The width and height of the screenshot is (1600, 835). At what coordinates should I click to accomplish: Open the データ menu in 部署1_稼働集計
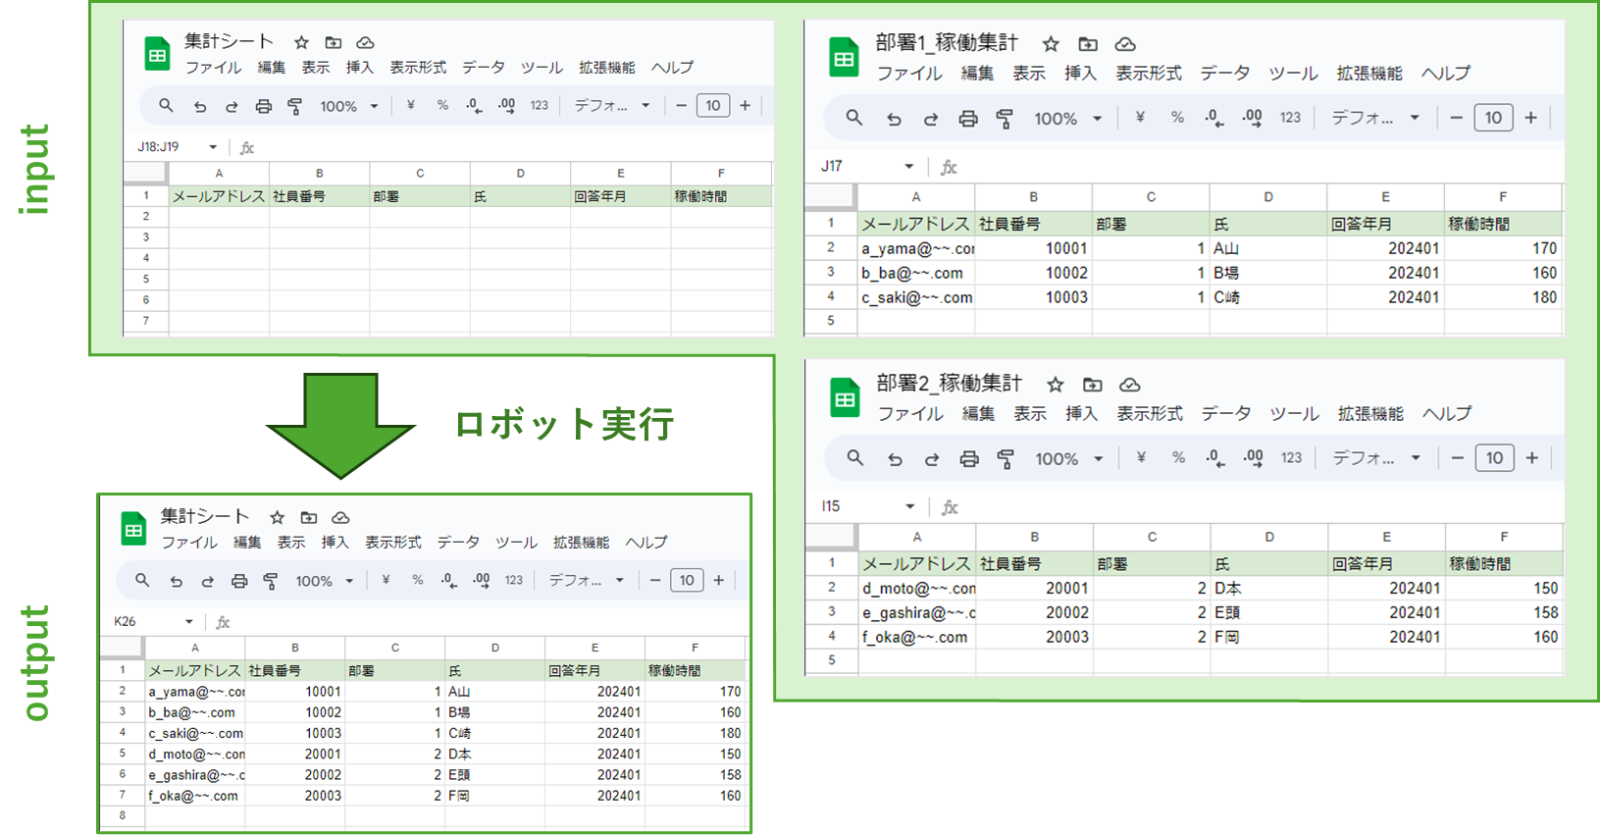click(x=1224, y=74)
